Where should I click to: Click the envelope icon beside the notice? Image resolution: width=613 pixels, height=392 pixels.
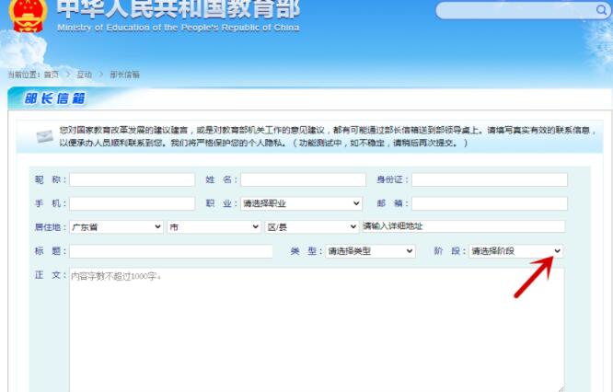(x=43, y=137)
